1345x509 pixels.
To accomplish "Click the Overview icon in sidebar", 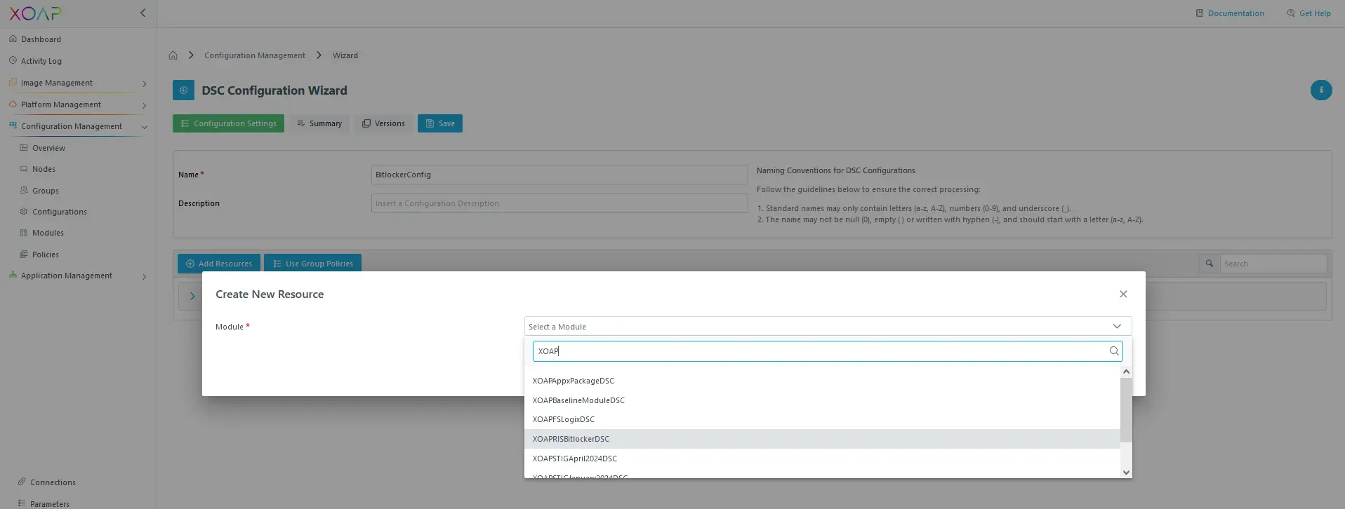I will point(24,148).
